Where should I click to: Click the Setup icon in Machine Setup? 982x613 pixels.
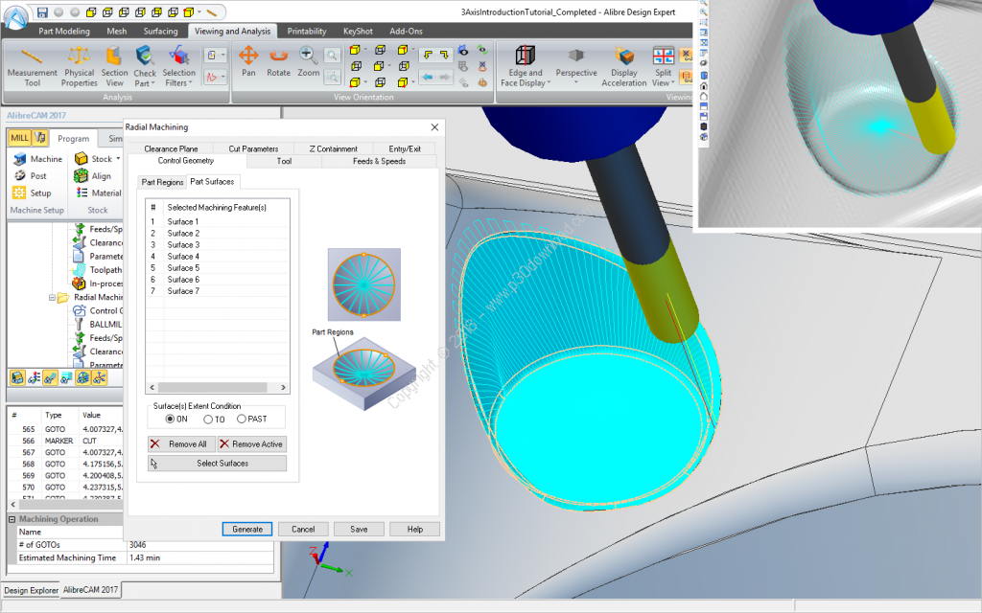(19, 193)
